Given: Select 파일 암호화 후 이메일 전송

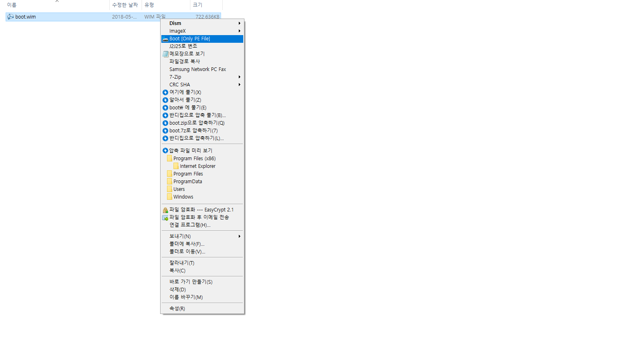Looking at the screenshot, I should pos(202,218).
